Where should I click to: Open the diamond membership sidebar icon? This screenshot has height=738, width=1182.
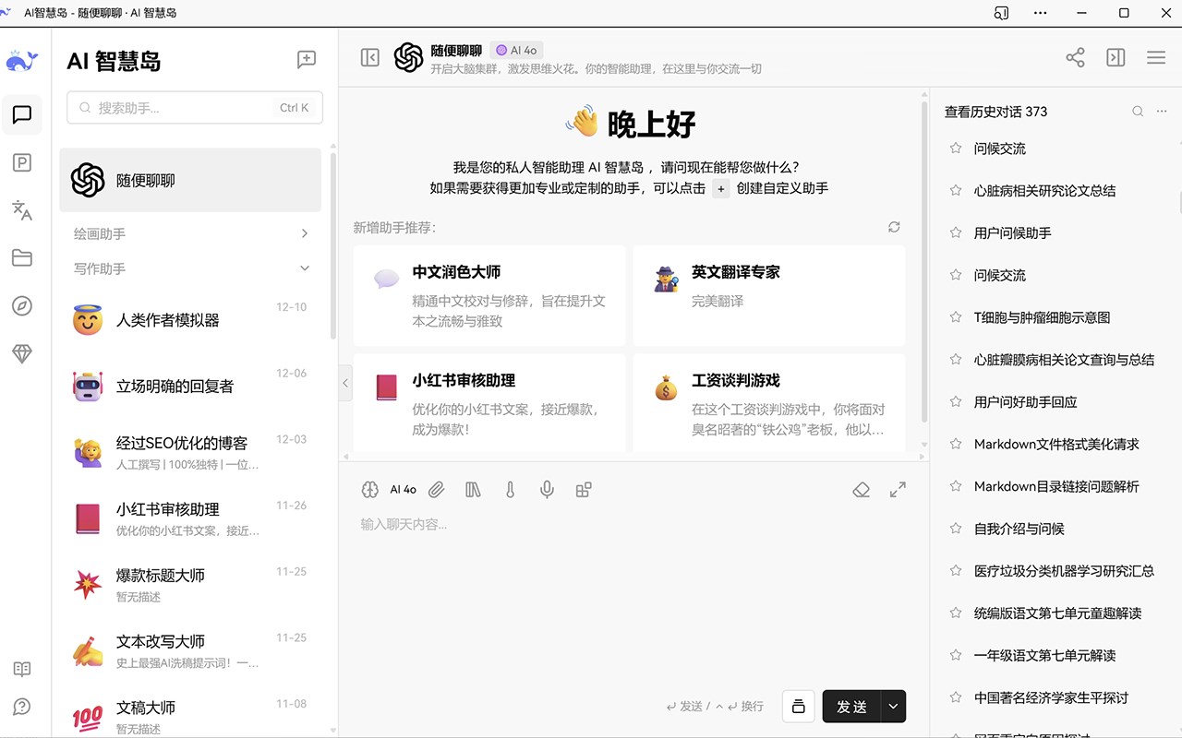pos(22,353)
